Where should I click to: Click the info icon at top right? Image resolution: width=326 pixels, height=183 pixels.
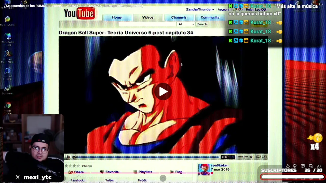(x=321, y=4)
